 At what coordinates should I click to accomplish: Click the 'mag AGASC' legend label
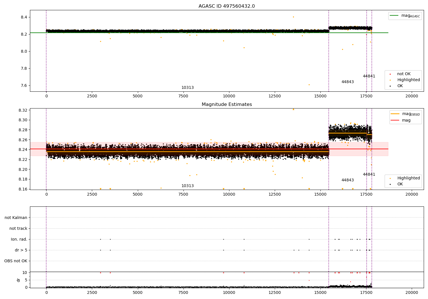(411, 16)
